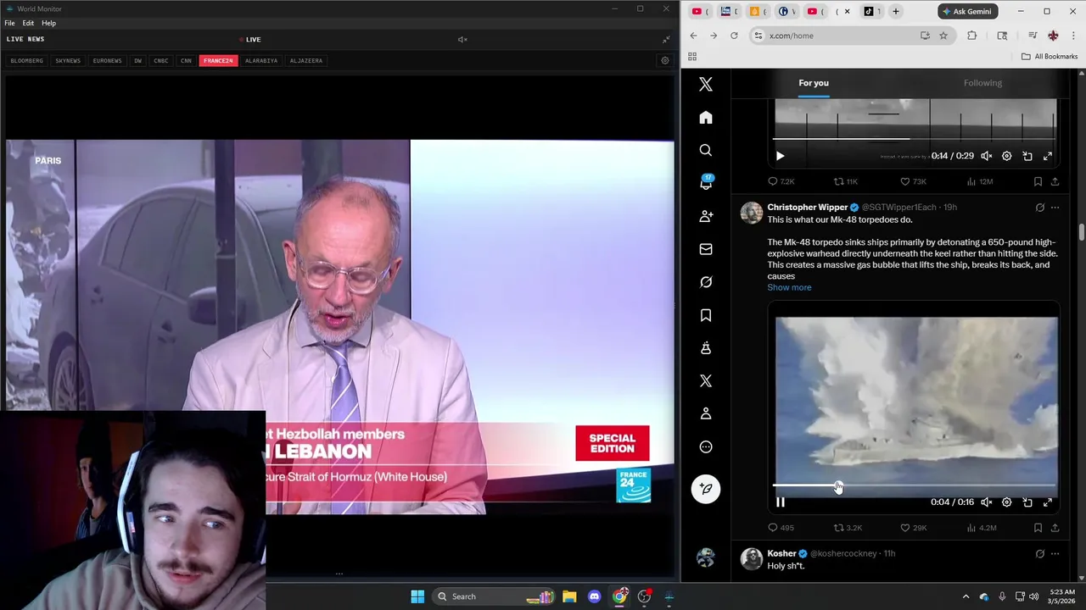Reply to the post with 495 replies
The image size is (1086, 610).
click(x=781, y=528)
